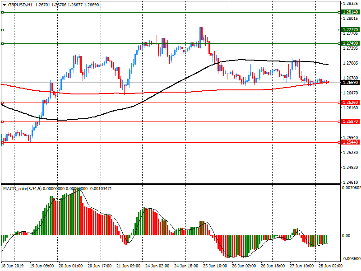Click the 20 Jun 17:00 time label
This screenshot has width=361, height=271.
pos(99,266)
